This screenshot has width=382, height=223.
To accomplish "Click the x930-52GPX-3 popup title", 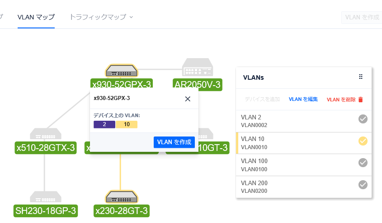I will coord(112,98).
